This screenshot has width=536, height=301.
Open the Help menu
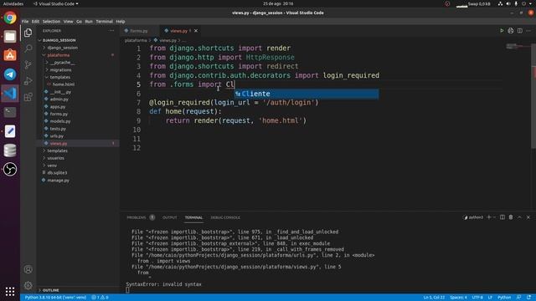click(x=121, y=22)
